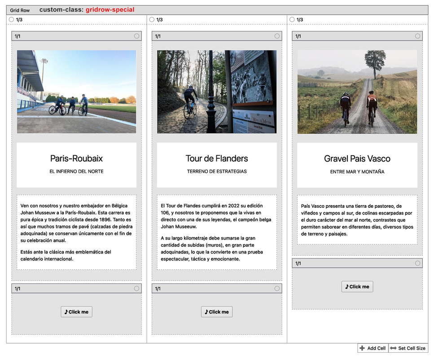Click the paragraph starting 'El Tour de Flandes cumplirá'
This screenshot has width=434, height=359.
click(x=216, y=216)
